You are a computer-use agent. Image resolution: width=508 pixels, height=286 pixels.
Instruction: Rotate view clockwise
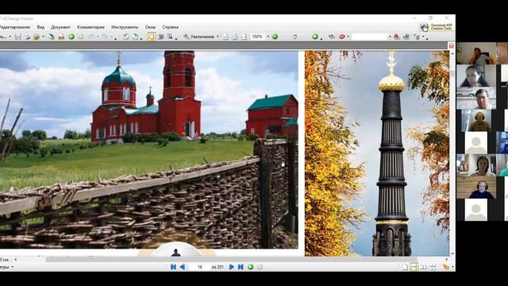(135, 37)
